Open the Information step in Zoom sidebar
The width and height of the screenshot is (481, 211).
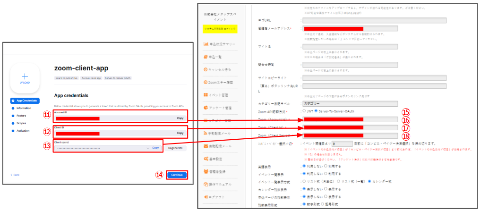(x=24, y=108)
